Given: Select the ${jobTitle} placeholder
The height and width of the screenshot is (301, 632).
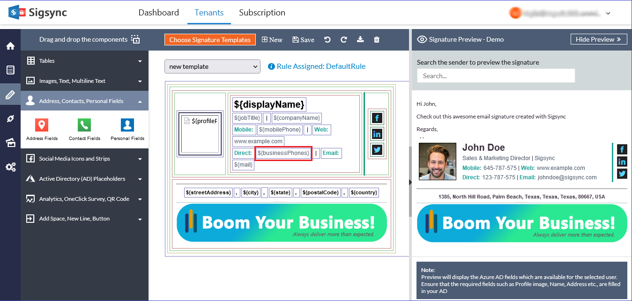Looking at the screenshot, I should coord(246,118).
